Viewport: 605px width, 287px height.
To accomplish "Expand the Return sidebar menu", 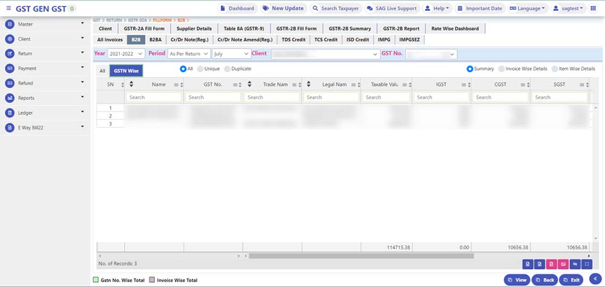I will (x=45, y=54).
